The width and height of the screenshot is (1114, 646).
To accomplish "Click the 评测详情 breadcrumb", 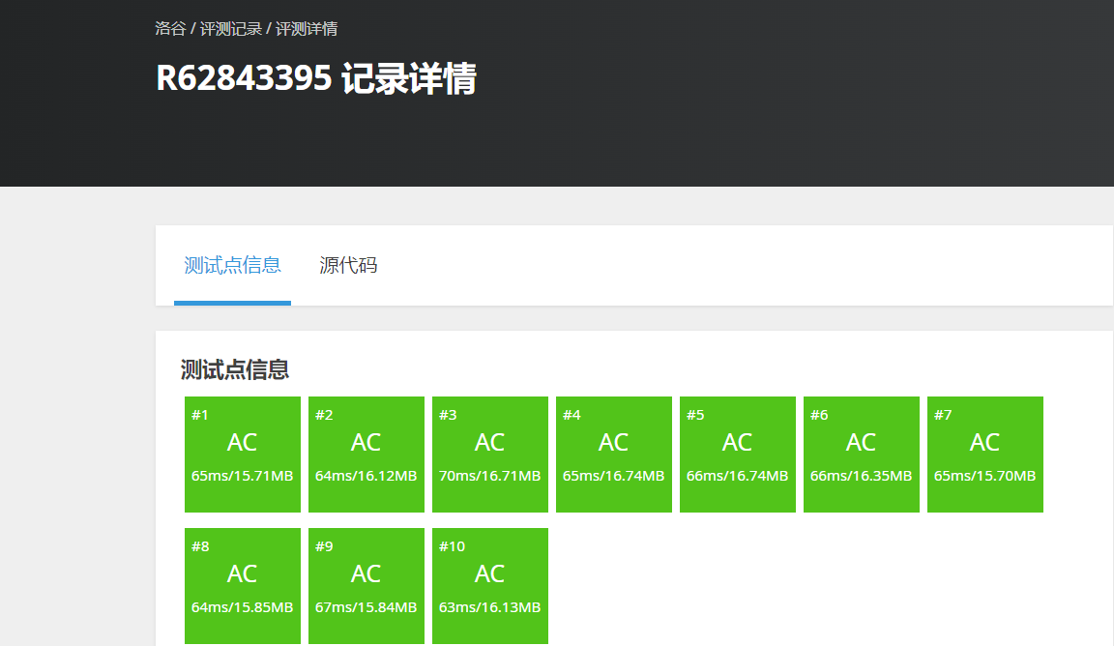I will [307, 29].
